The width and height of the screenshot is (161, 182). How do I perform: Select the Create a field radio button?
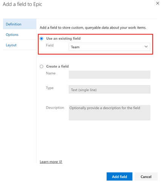coord(42,66)
